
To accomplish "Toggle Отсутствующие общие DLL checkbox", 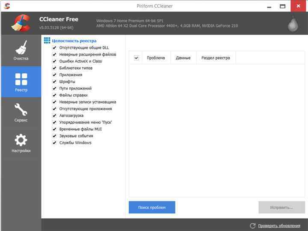I will click(x=54, y=47).
